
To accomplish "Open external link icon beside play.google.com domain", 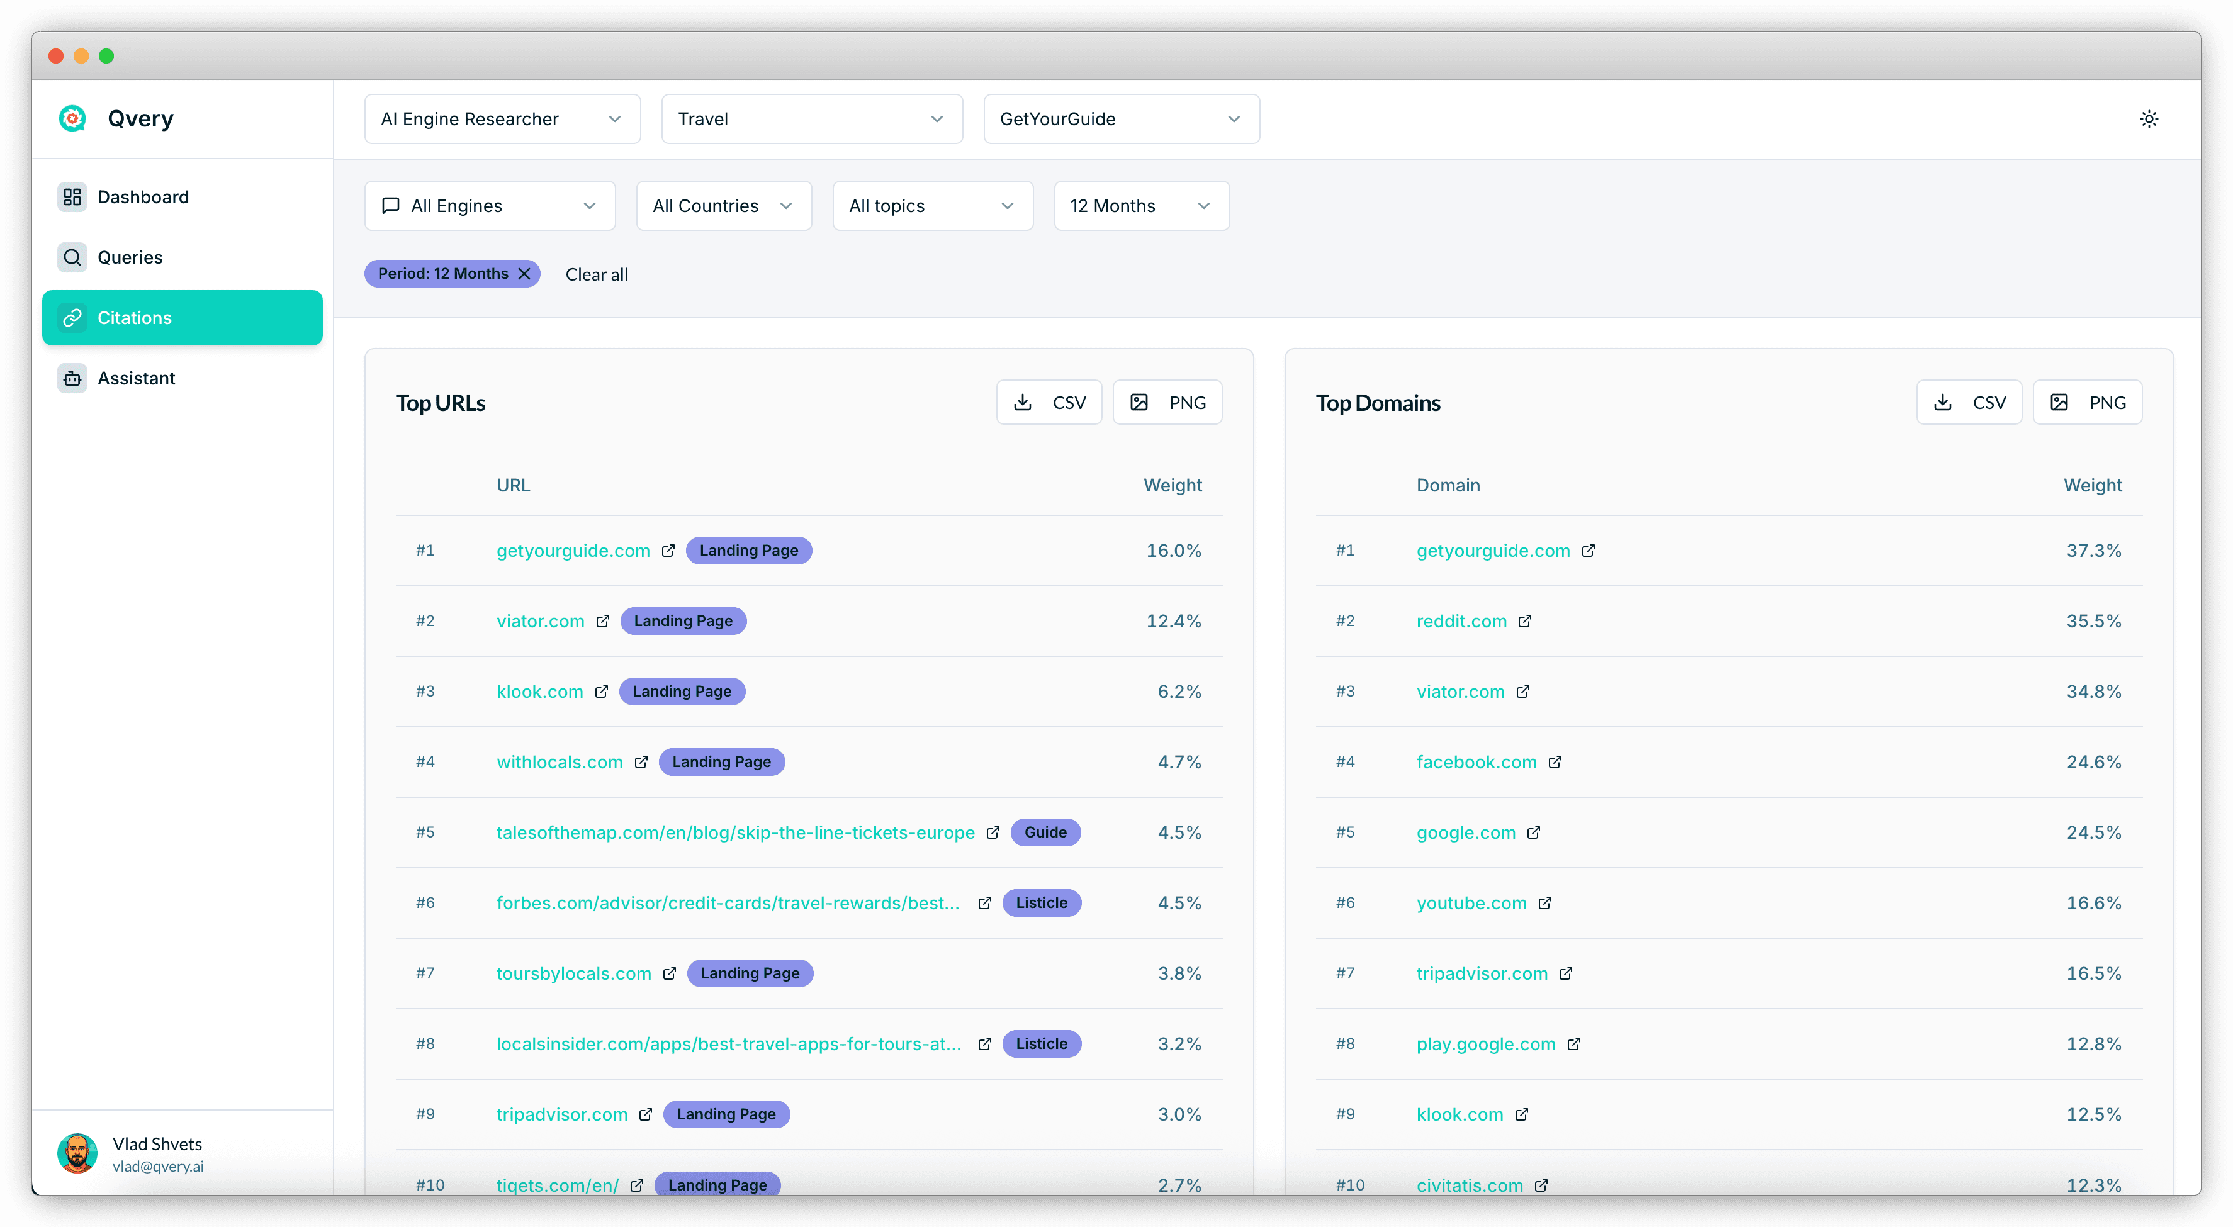I will (x=1574, y=1043).
